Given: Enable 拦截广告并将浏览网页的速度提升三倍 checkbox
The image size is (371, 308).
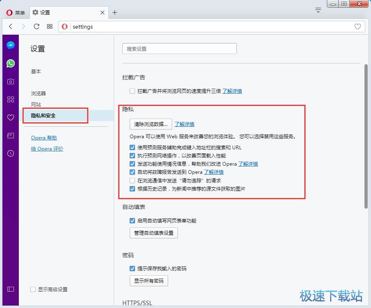Looking at the screenshot, I should coord(132,91).
